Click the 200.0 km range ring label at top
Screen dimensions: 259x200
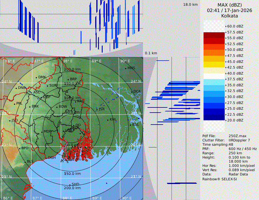point(72,69)
